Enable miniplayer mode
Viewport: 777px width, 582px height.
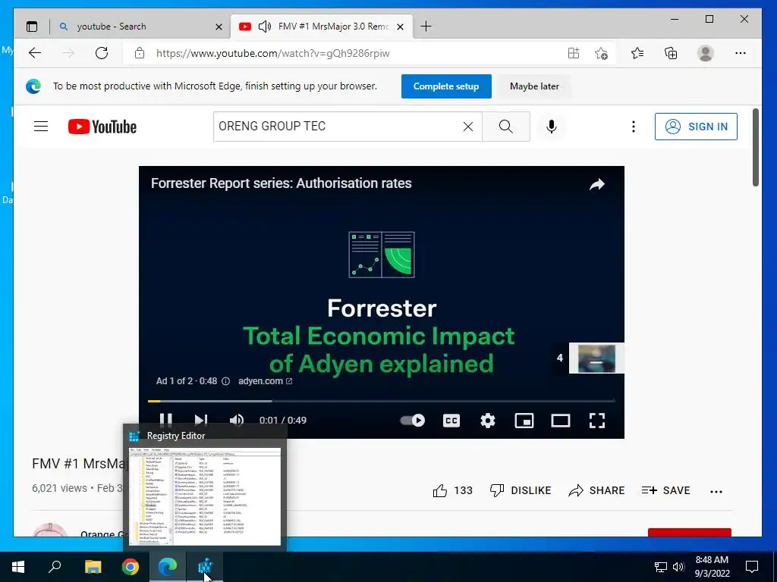click(x=524, y=420)
